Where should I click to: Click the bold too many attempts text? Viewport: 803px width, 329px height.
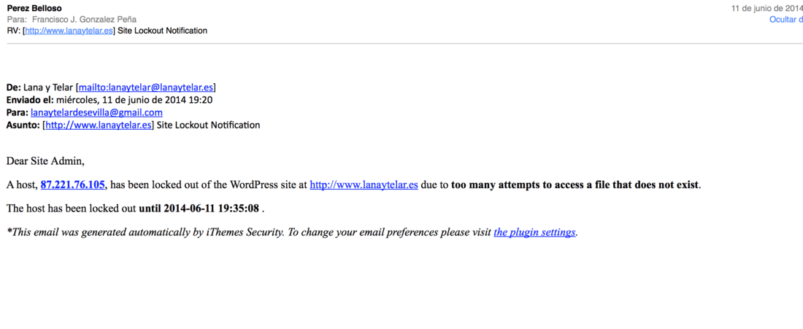pyautogui.click(x=575, y=185)
